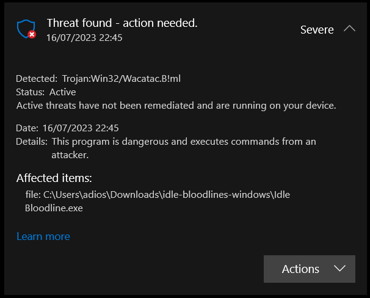Click the 'Detected:' field label
The width and height of the screenshot is (370, 298).
(x=37, y=79)
